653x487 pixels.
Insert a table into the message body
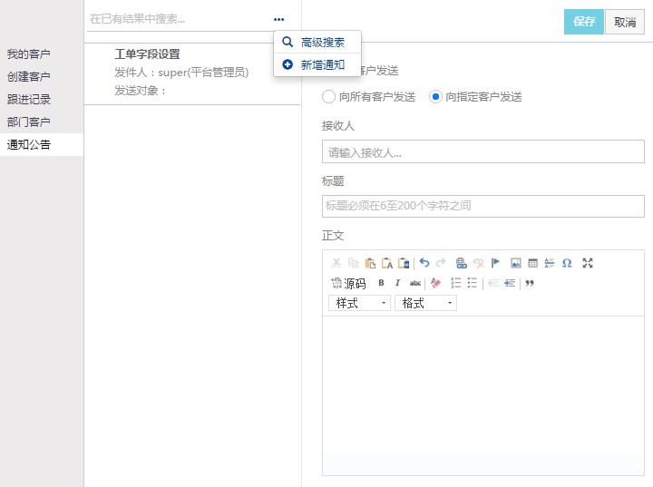(533, 263)
